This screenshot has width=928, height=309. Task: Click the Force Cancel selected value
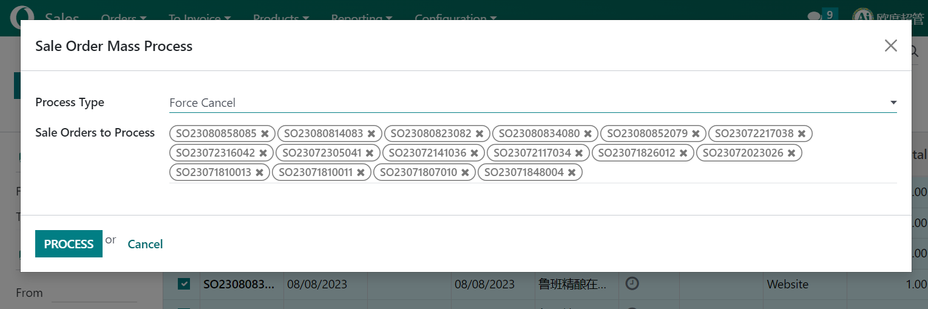202,103
